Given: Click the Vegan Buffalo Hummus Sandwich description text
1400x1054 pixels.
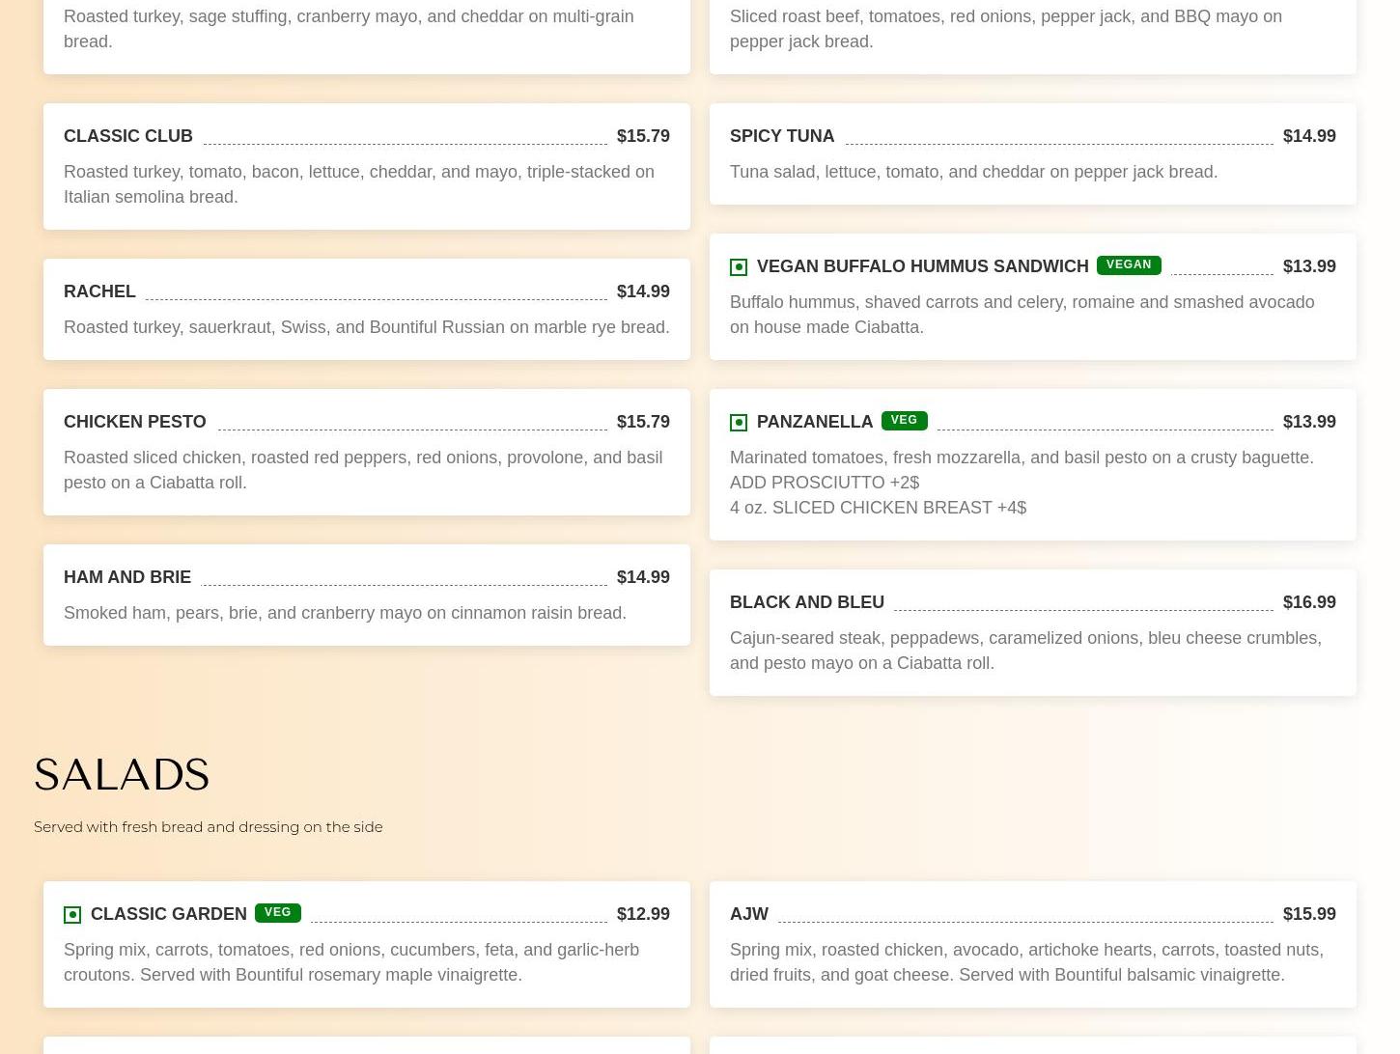Looking at the screenshot, I should point(1021,315).
